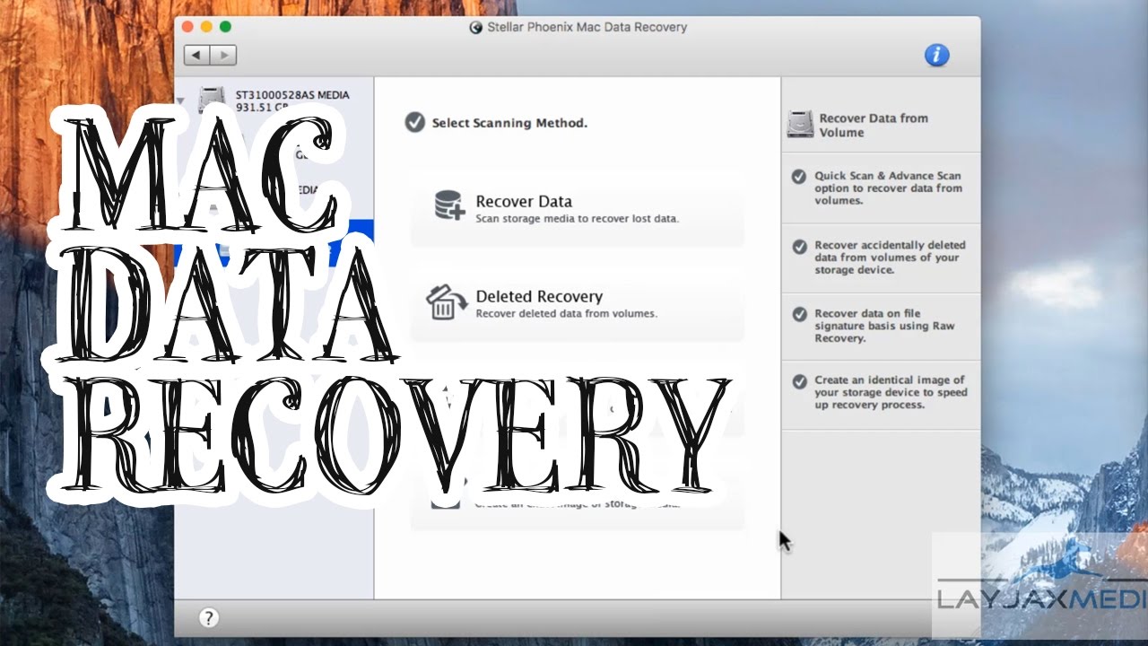Go forward with the right arrow button

click(x=223, y=55)
